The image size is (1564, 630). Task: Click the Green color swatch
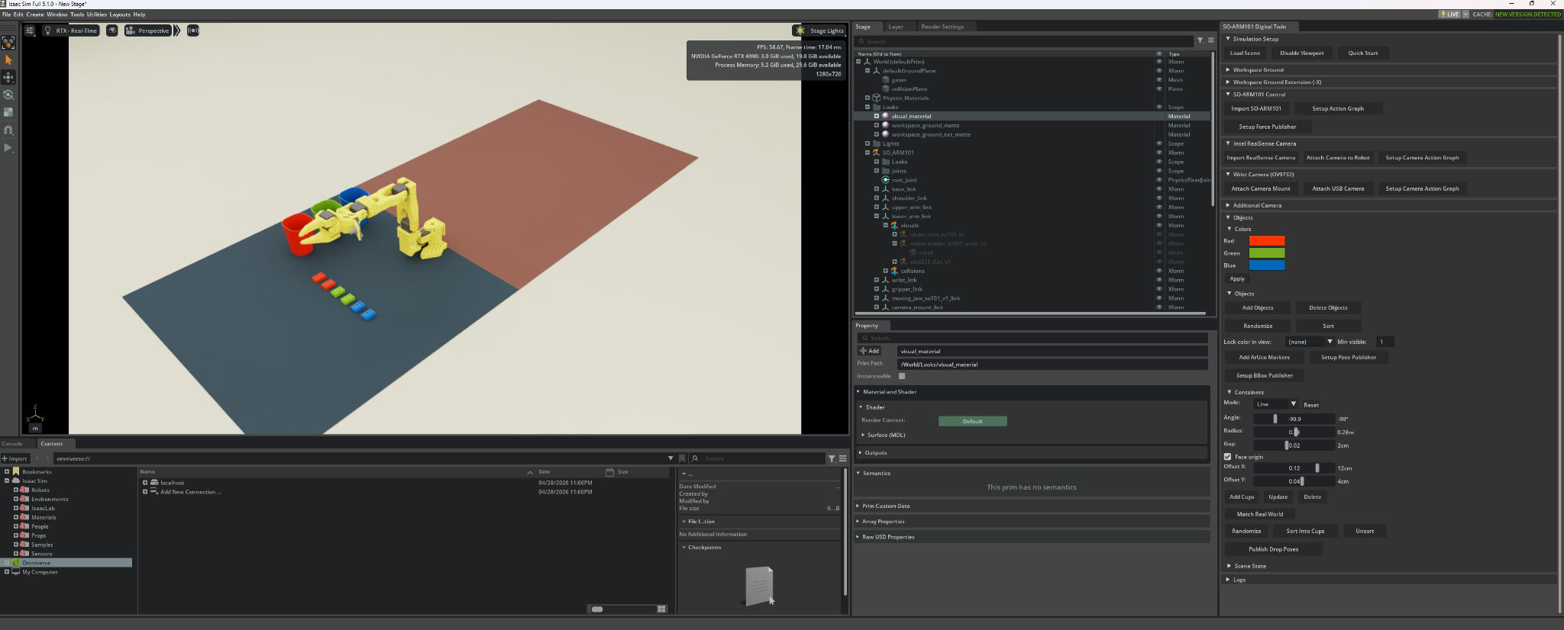1267,253
